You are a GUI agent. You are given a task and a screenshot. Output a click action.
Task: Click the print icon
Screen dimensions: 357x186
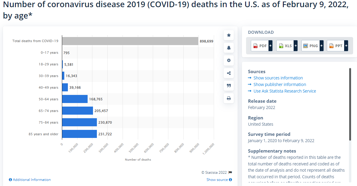229,98
